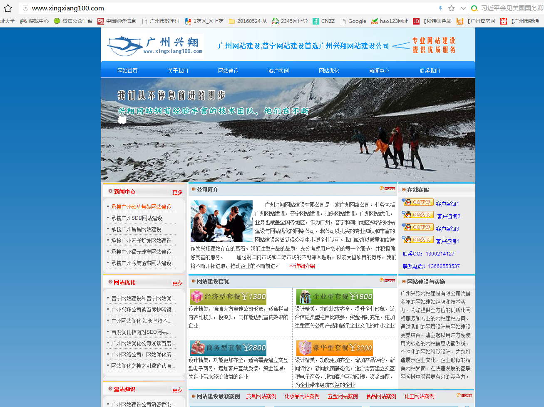The width and height of the screenshot is (544, 407).
Task: Switch to 五金网站案例 category
Action: click(343, 396)
